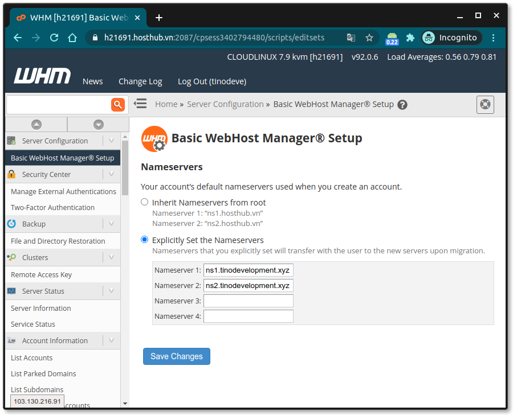Open List Accounts
The width and height of the screenshot is (513, 415).
[32, 358]
